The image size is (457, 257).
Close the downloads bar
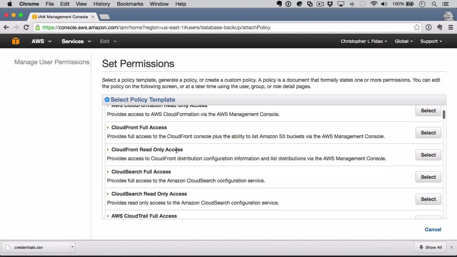click(451, 247)
